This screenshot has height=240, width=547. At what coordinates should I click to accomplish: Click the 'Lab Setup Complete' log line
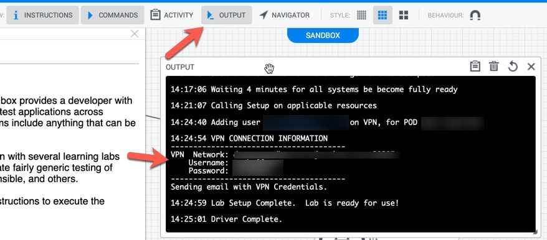pos(284,203)
